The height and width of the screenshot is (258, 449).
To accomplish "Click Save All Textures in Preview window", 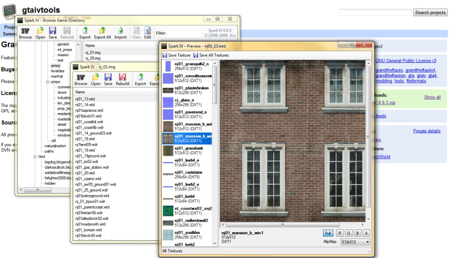I will pyautogui.click(x=212, y=55).
